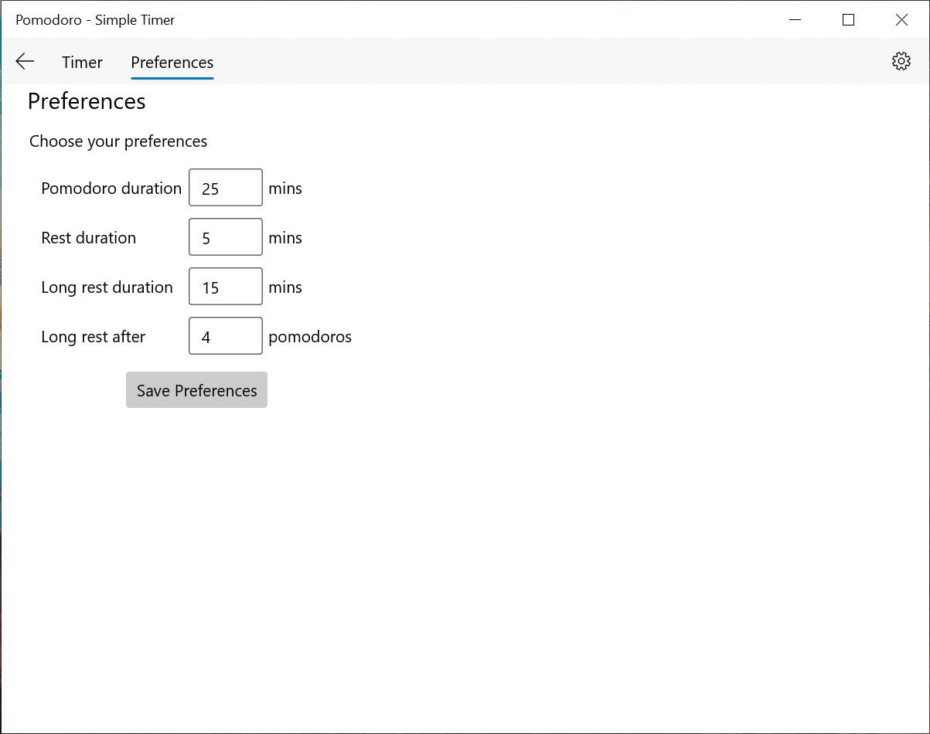930x734 pixels.
Task: Click the window title "Pomodoro - Simple Timer"
Action: click(x=95, y=20)
